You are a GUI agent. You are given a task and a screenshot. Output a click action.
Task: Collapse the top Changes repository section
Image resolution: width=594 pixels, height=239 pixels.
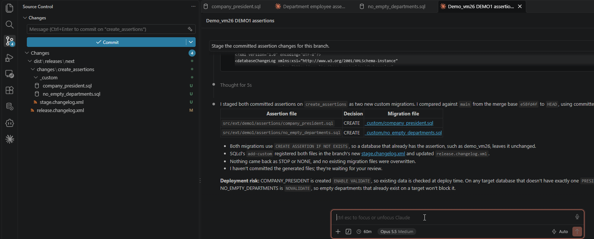point(25,17)
